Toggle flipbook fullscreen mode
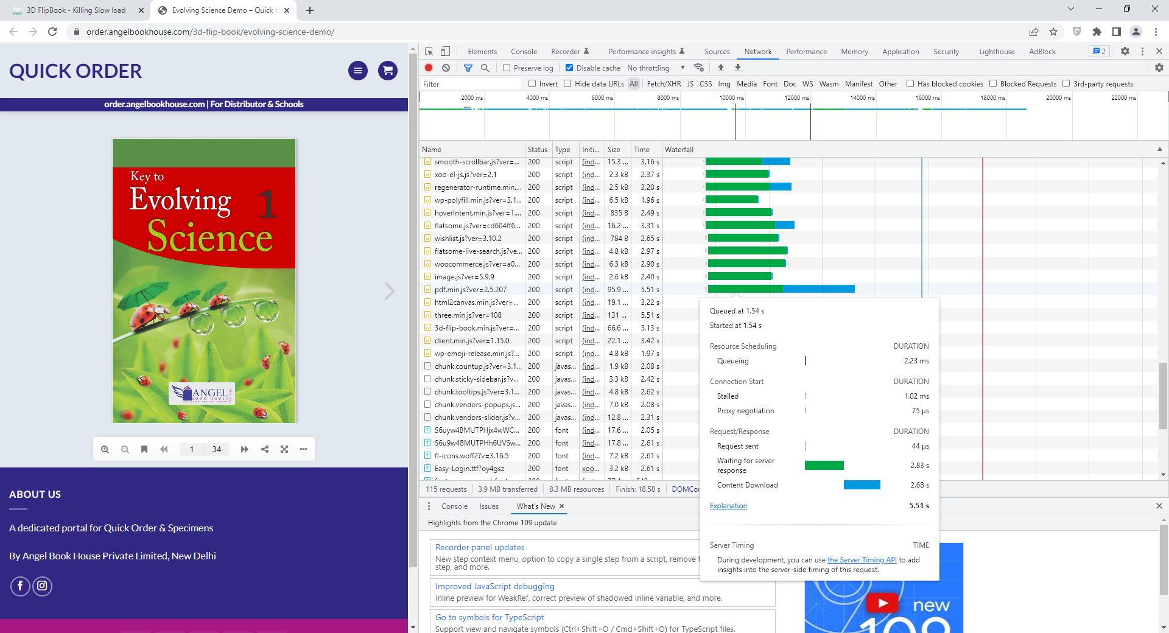The width and height of the screenshot is (1169, 633). click(x=284, y=449)
